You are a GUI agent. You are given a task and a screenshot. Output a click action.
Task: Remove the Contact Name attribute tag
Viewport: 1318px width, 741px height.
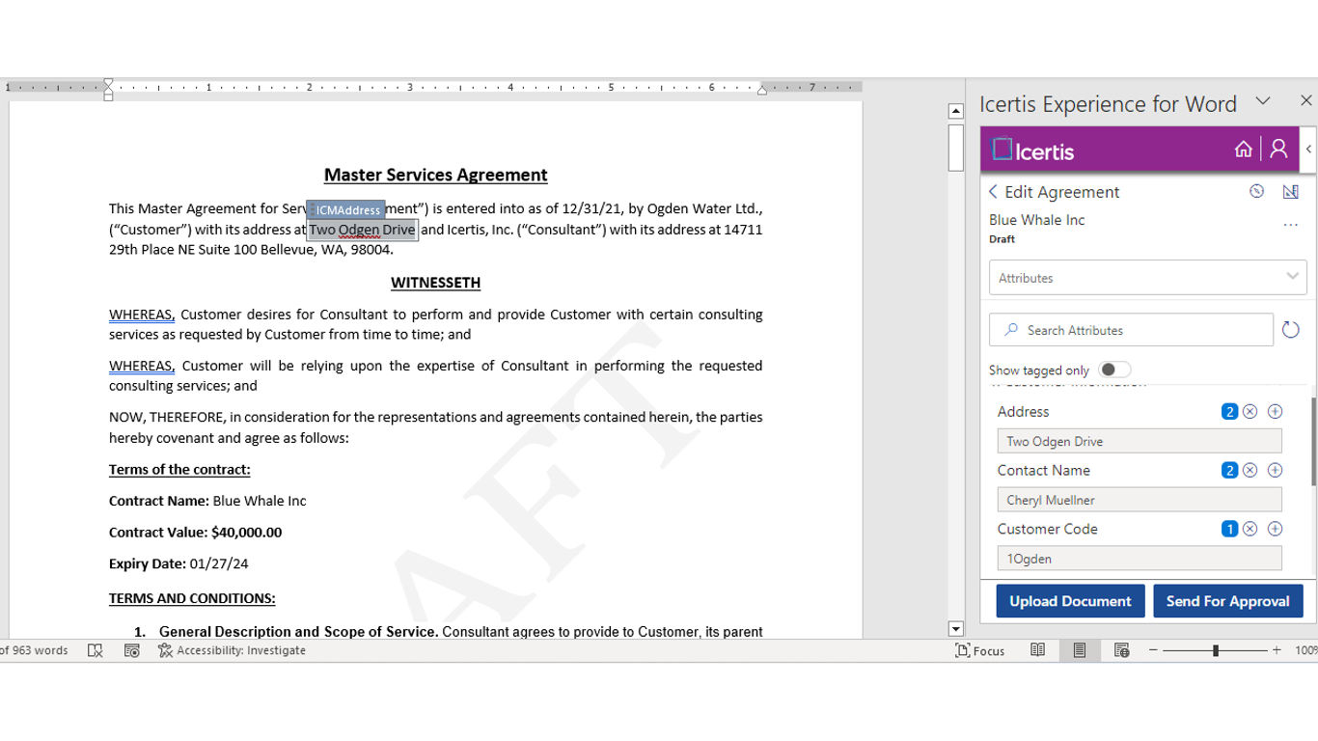(x=1250, y=471)
